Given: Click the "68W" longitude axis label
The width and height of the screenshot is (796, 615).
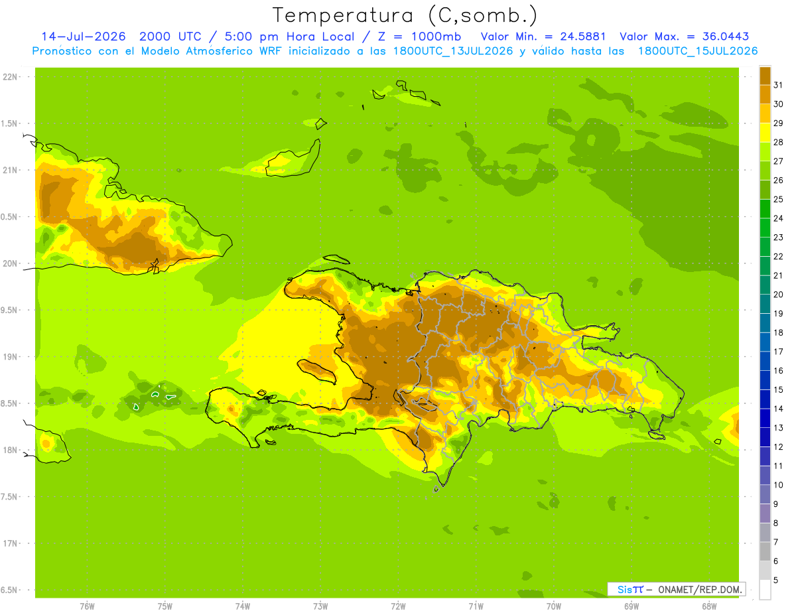Looking at the screenshot, I should coord(709,606).
